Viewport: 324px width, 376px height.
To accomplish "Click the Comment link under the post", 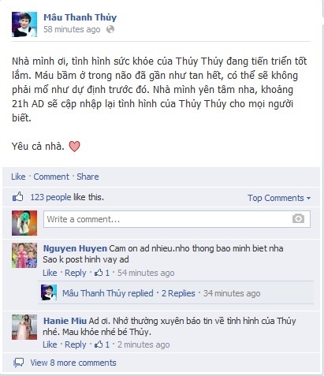I will click(x=51, y=177).
